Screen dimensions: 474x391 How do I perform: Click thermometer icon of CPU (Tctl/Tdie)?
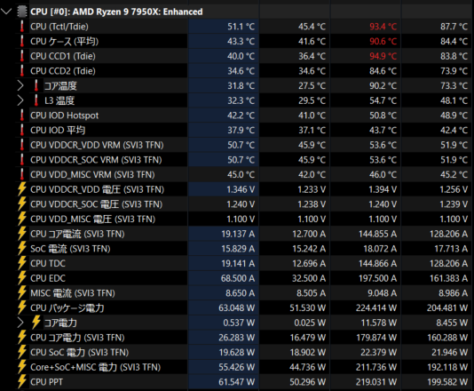(22, 27)
